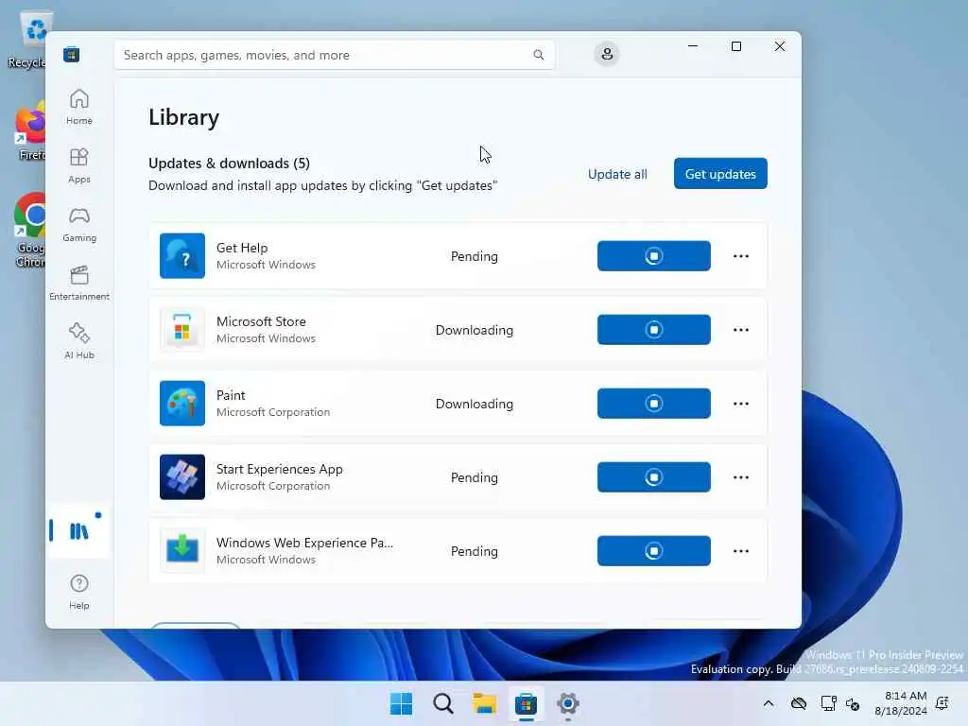Click the Get updates button
968x726 pixels.
(x=720, y=174)
